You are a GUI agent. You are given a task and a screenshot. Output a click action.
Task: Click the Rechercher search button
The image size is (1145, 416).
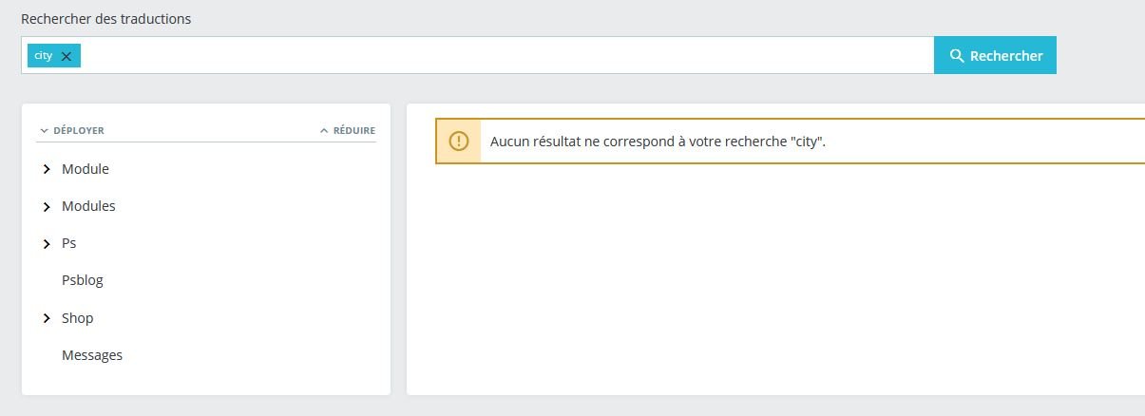pos(995,55)
